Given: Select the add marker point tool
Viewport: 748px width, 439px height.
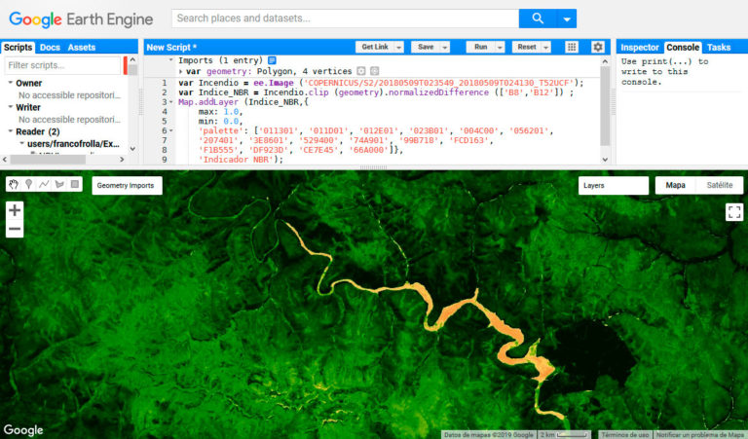Looking at the screenshot, I should pyautogui.click(x=28, y=184).
